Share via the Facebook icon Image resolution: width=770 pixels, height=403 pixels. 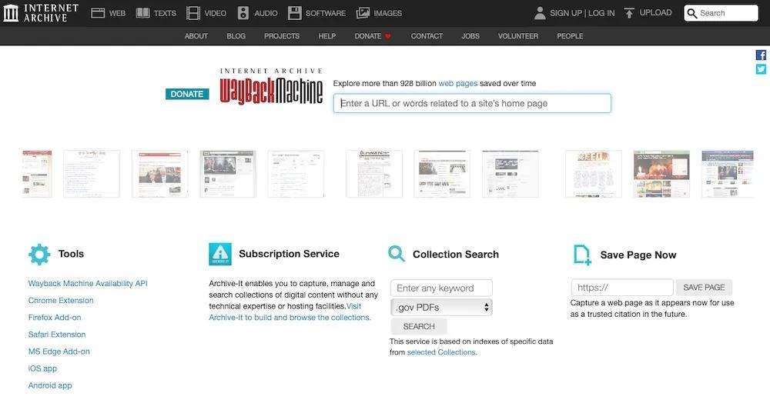pos(761,55)
